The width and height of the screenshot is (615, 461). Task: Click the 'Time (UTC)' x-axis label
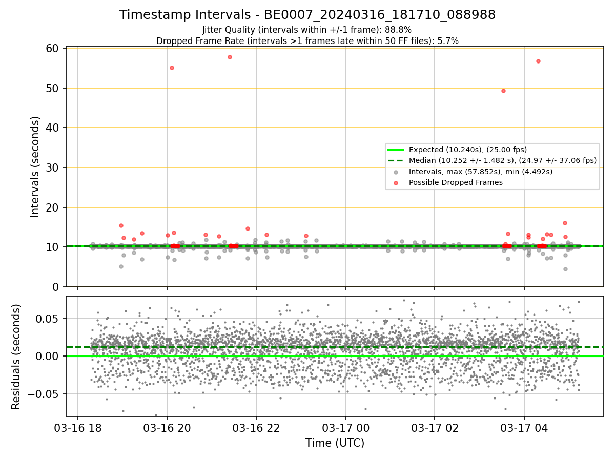335,443
